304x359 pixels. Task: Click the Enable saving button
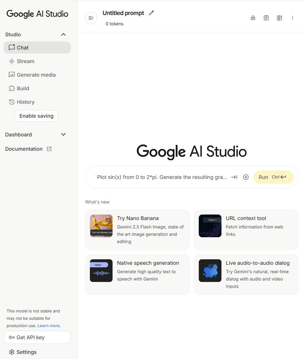36,116
